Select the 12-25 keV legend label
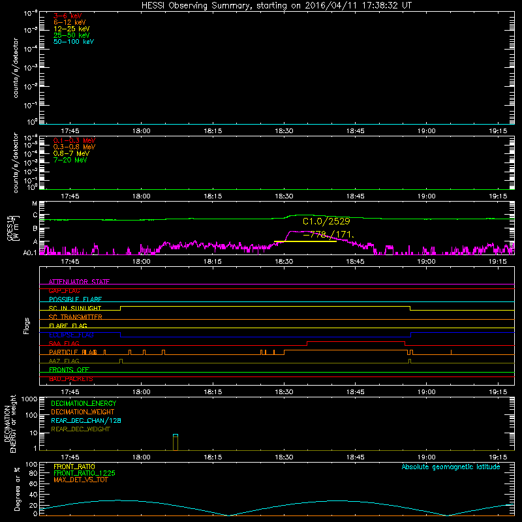 click(x=72, y=29)
